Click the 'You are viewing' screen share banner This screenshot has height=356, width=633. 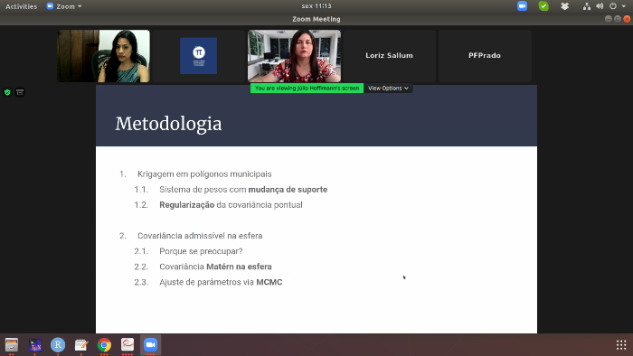(307, 89)
